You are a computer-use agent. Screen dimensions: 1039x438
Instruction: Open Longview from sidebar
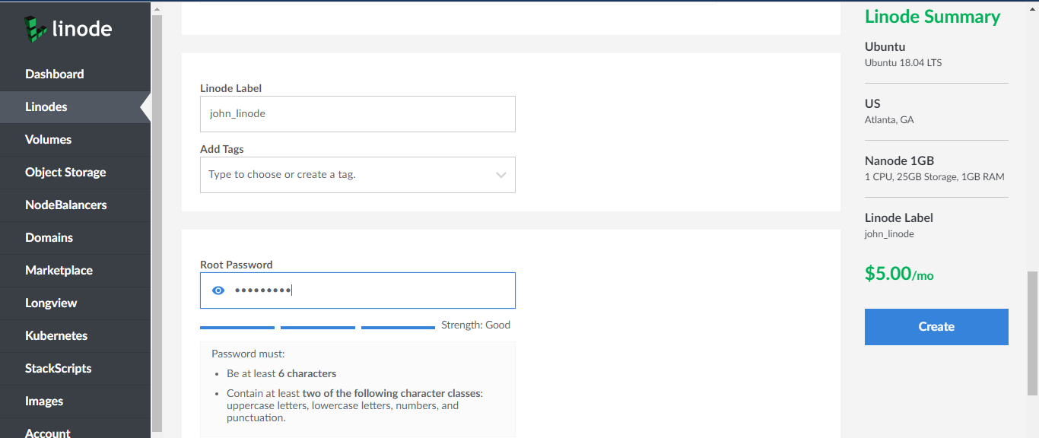point(51,303)
